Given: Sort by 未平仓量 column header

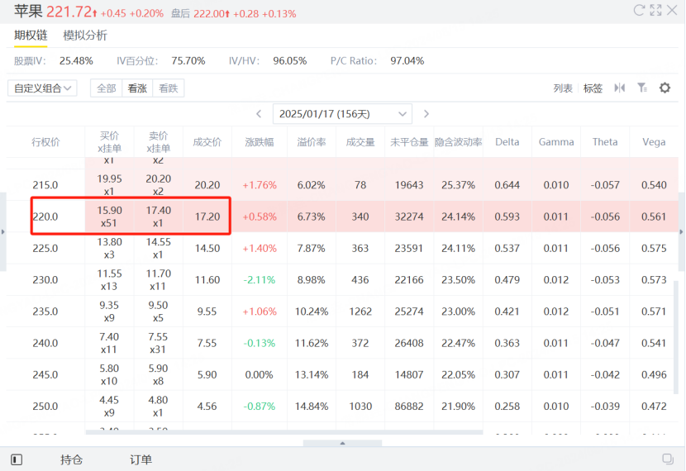Looking at the screenshot, I should click(409, 142).
